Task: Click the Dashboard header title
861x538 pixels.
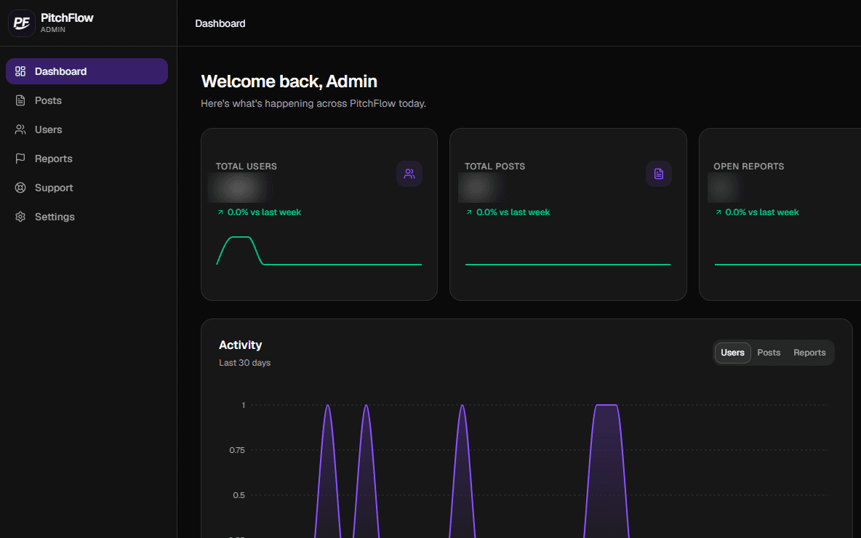Action: (x=220, y=23)
